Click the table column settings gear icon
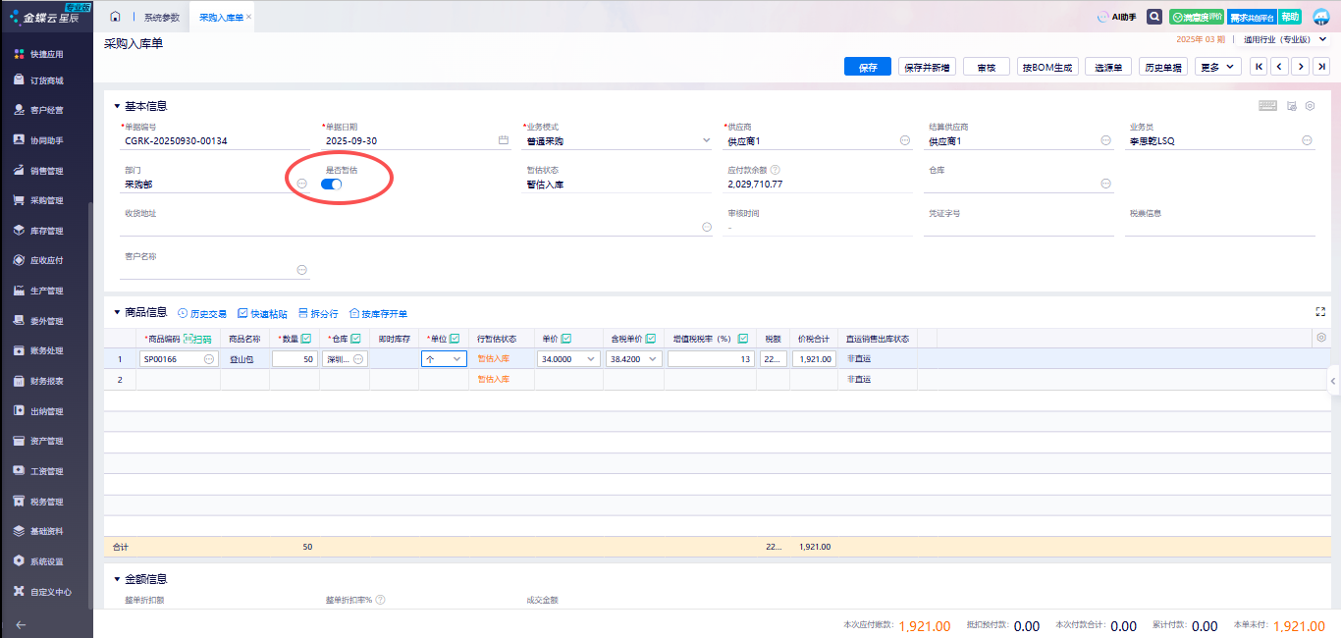This screenshot has width=1341, height=638. click(x=1321, y=338)
